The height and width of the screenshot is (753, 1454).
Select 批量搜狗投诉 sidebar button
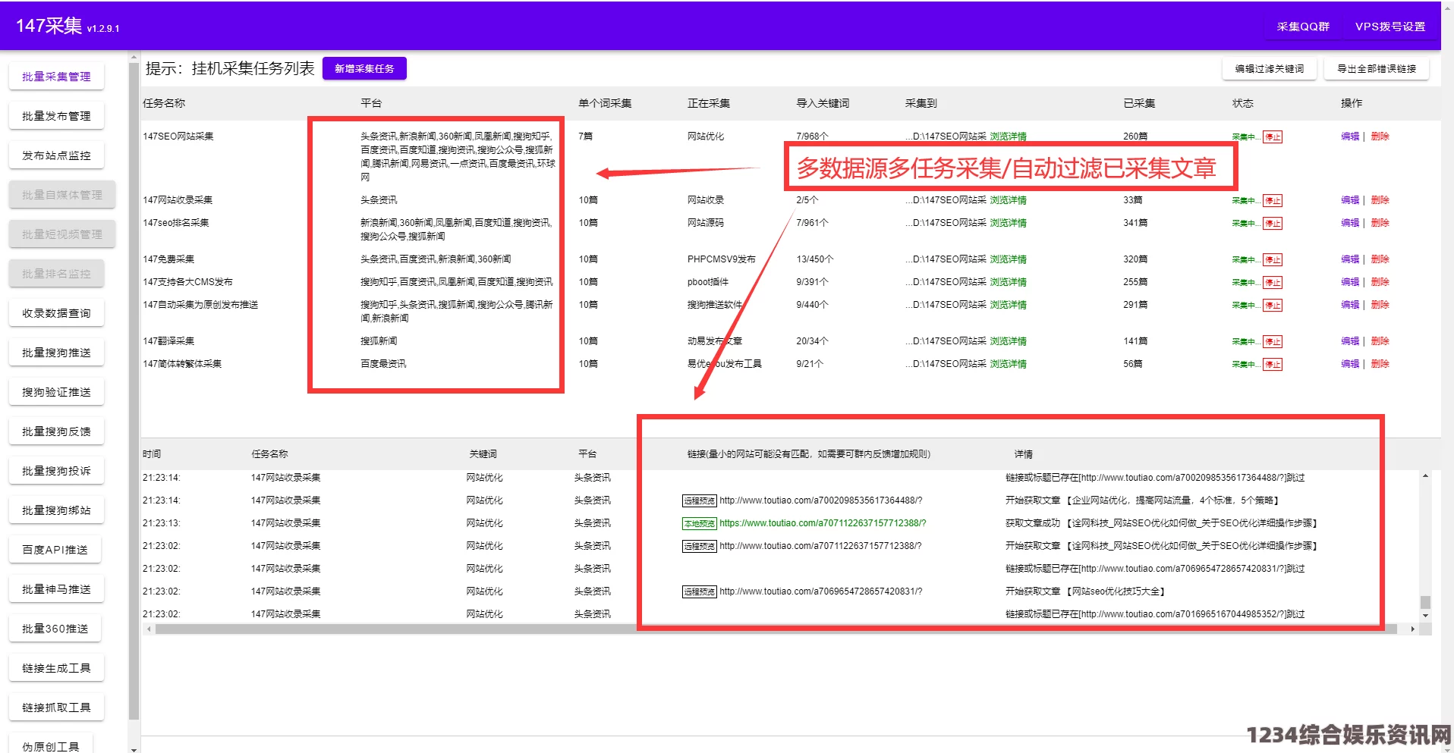tap(56, 471)
